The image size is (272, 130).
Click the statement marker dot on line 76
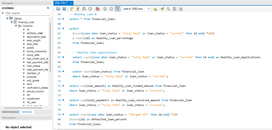click(63, 100)
